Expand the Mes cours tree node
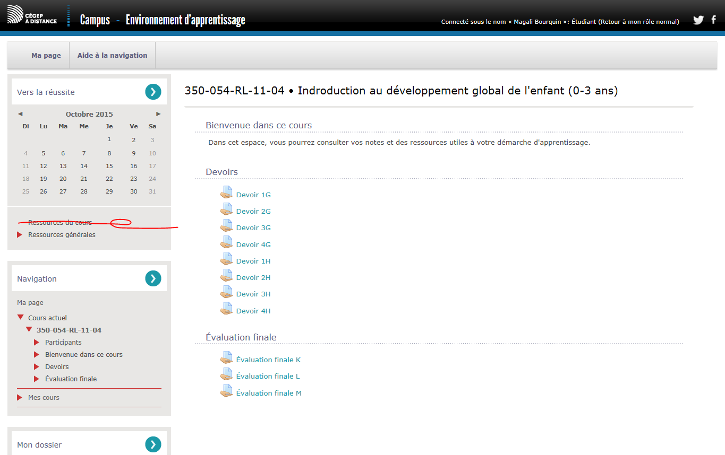 click(x=20, y=398)
